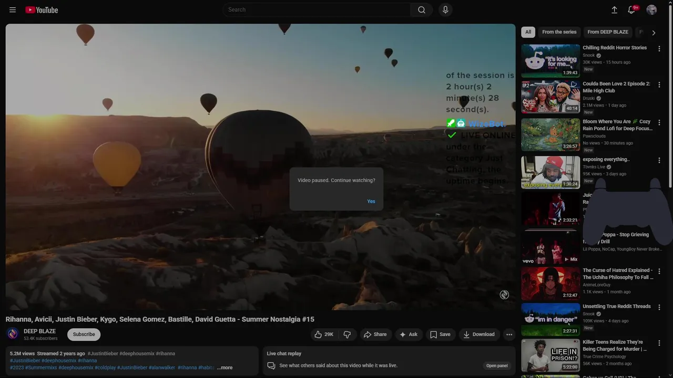Viewport: 673px width, 378px height.
Task: Click the search magnifier button
Action: coord(422,10)
